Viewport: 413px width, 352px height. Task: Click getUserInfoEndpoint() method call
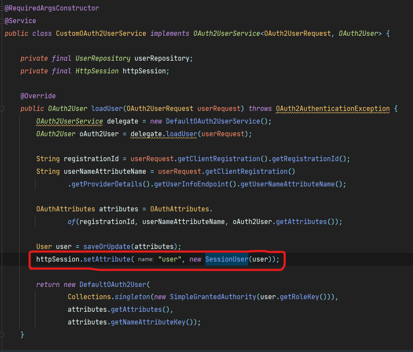(x=195, y=184)
